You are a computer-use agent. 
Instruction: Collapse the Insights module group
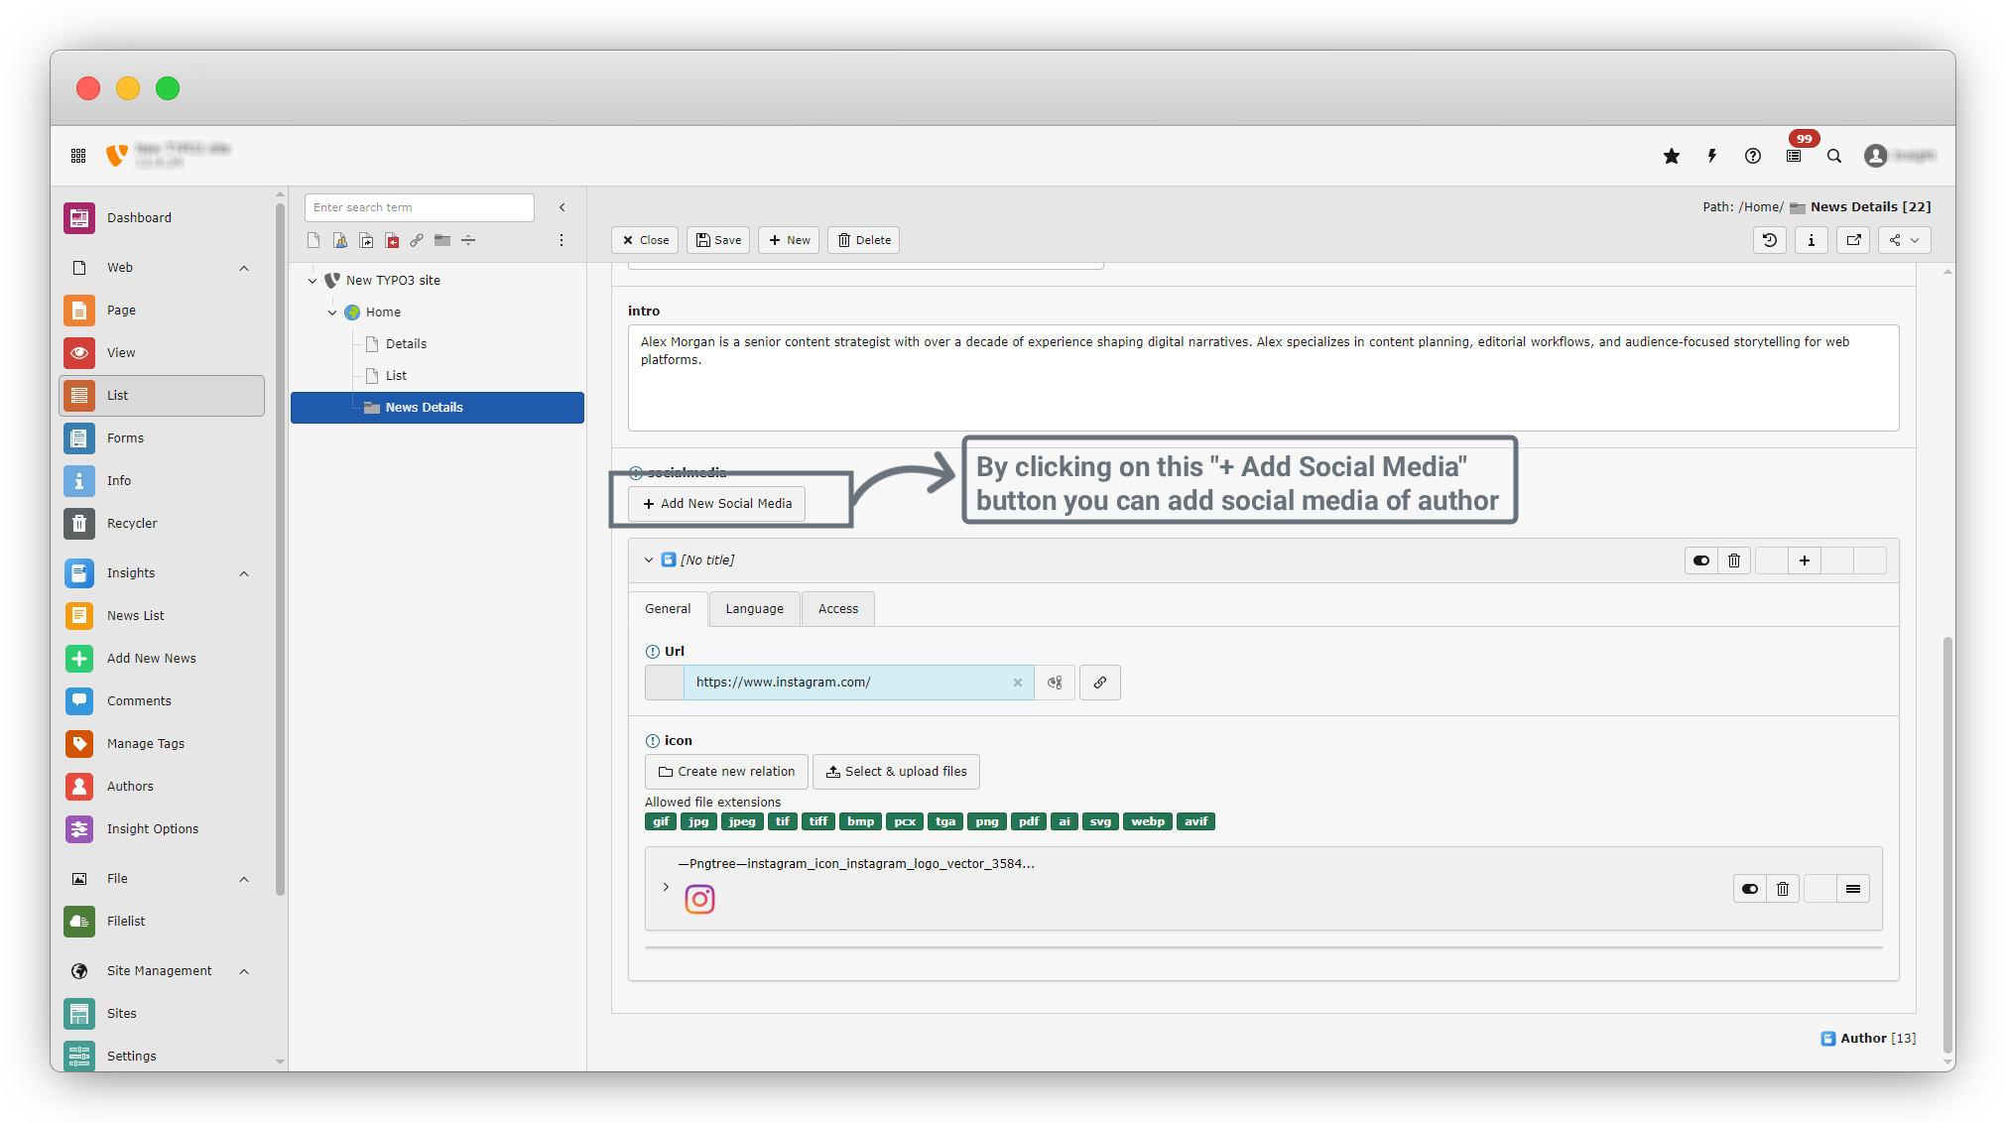(x=244, y=573)
